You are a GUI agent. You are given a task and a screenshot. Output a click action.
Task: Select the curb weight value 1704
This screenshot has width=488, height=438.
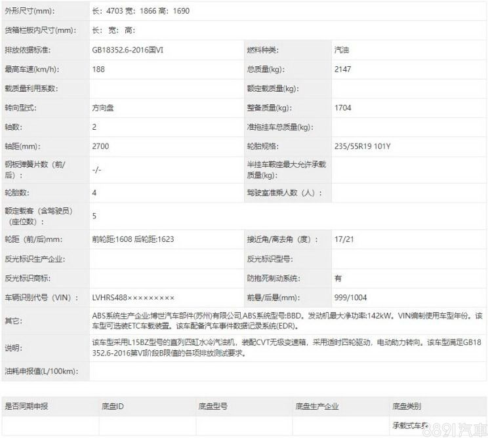point(343,108)
